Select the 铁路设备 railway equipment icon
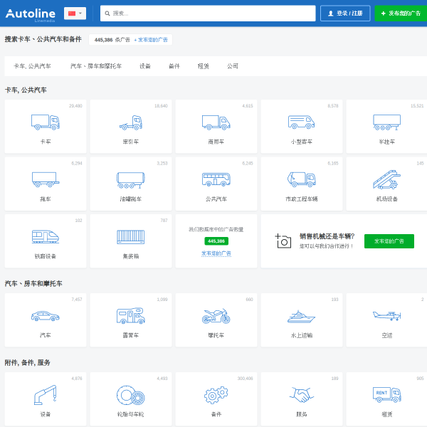Screen dimensions: 427x427 (x=46, y=236)
